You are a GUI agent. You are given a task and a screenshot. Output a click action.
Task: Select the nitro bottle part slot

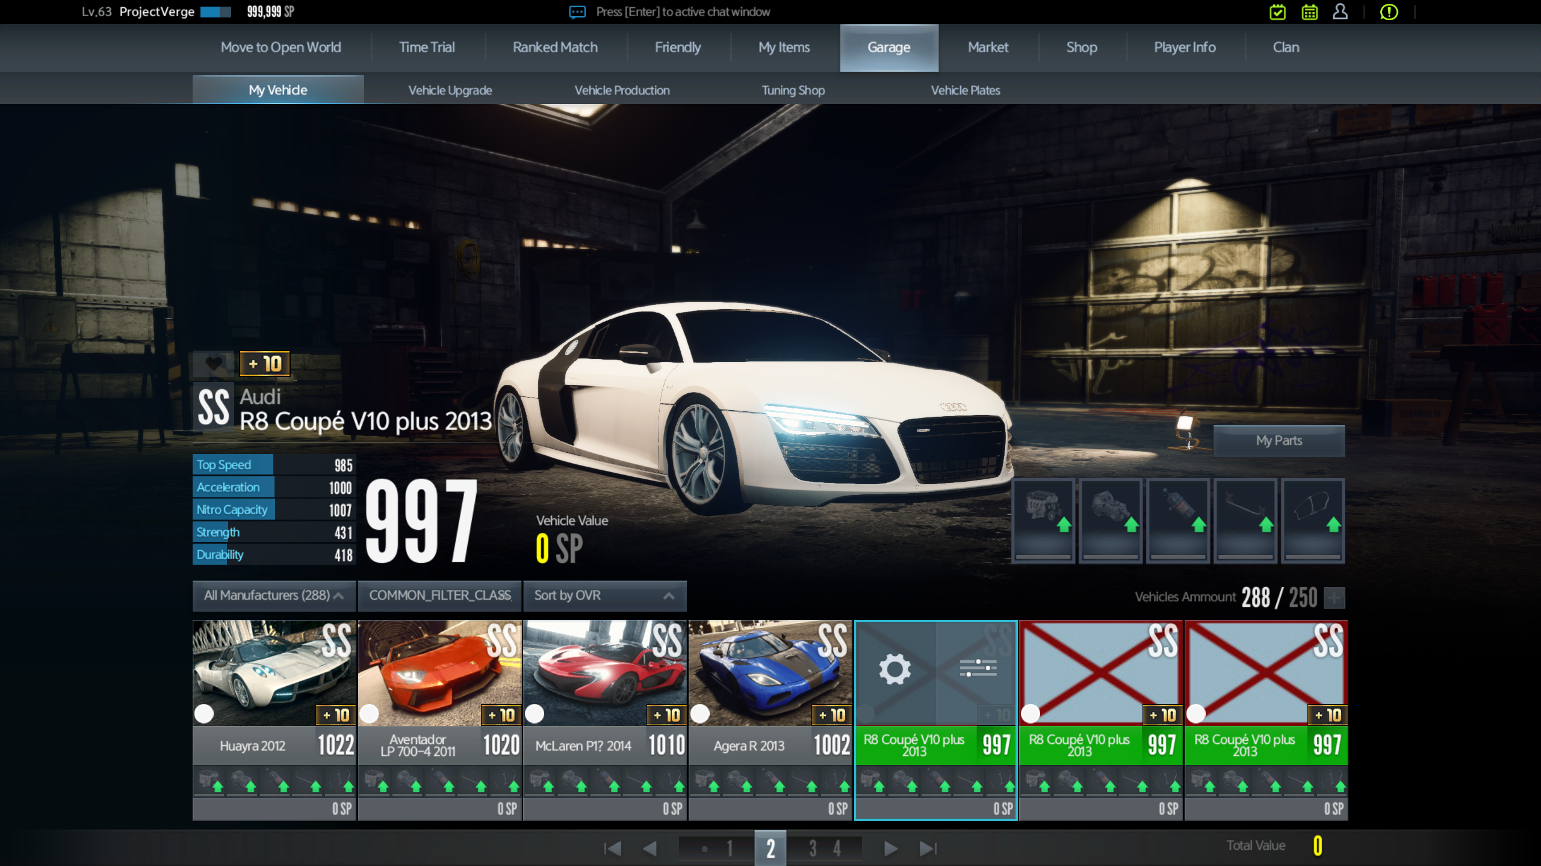coord(1178,521)
